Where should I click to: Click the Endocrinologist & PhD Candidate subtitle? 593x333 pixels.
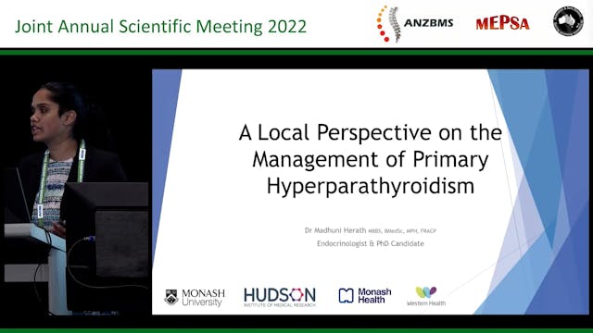tap(371, 243)
